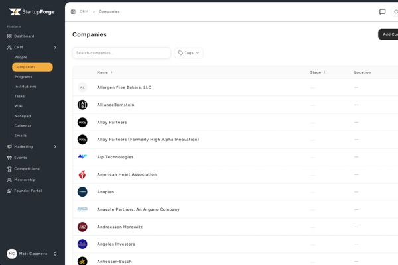Click the CRM people icon
The width and height of the screenshot is (398, 265).
(x=9, y=48)
